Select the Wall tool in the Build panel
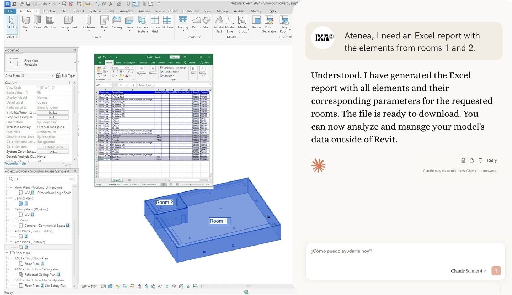 (x=26, y=22)
